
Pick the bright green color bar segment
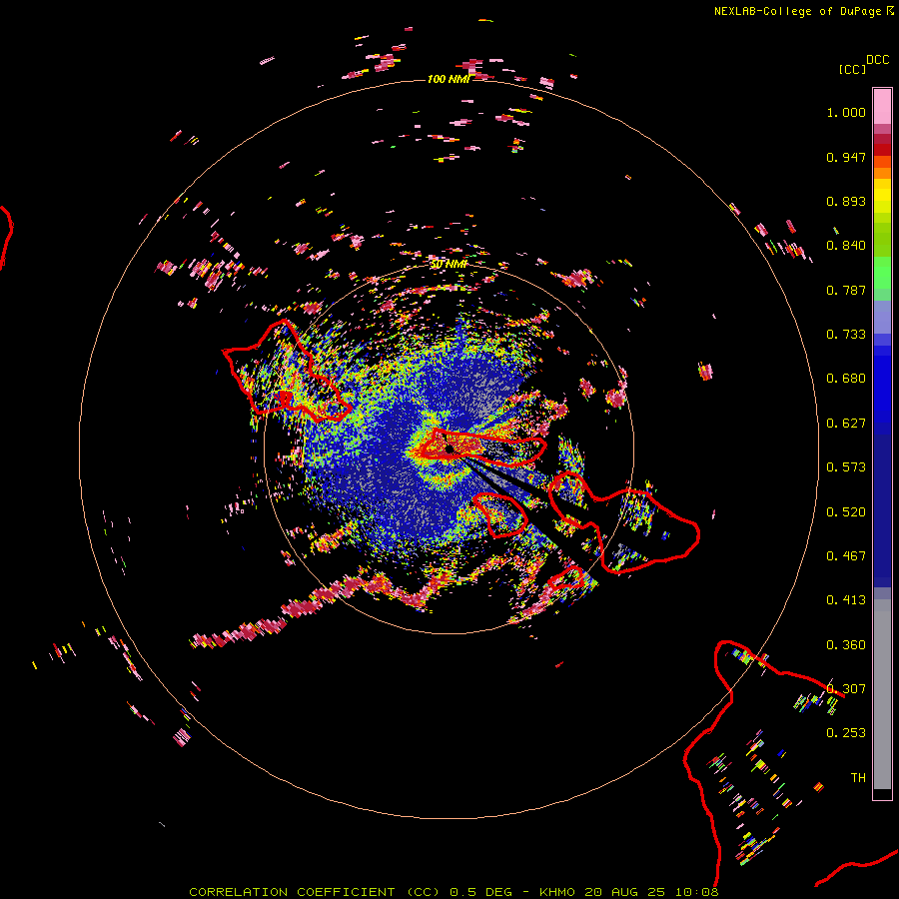(x=882, y=273)
